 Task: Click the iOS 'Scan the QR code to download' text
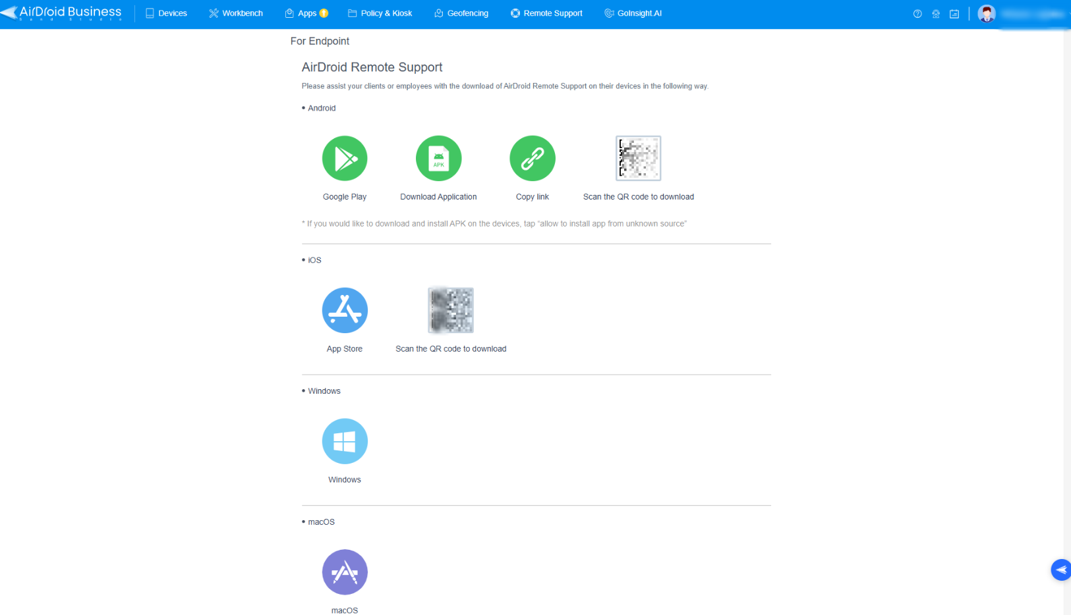(x=451, y=349)
